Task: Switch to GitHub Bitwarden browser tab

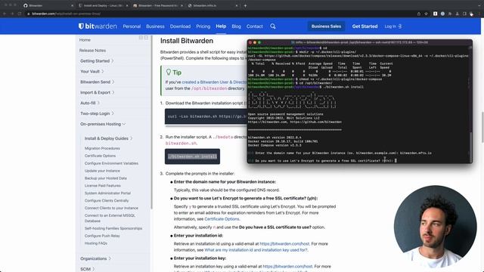Action: click(x=48, y=5)
